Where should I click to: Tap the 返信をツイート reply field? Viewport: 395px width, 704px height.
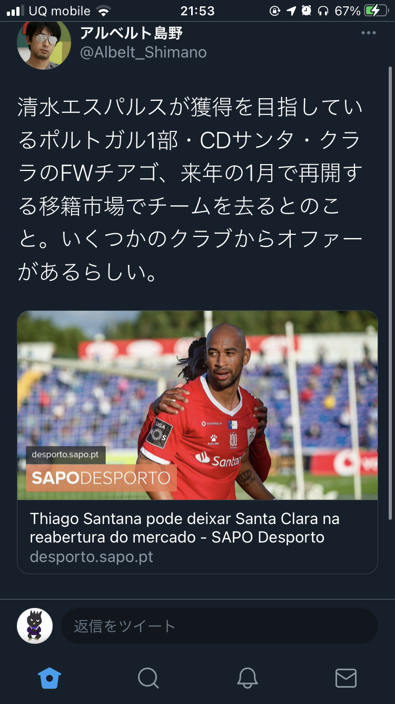(x=220, y=626)
